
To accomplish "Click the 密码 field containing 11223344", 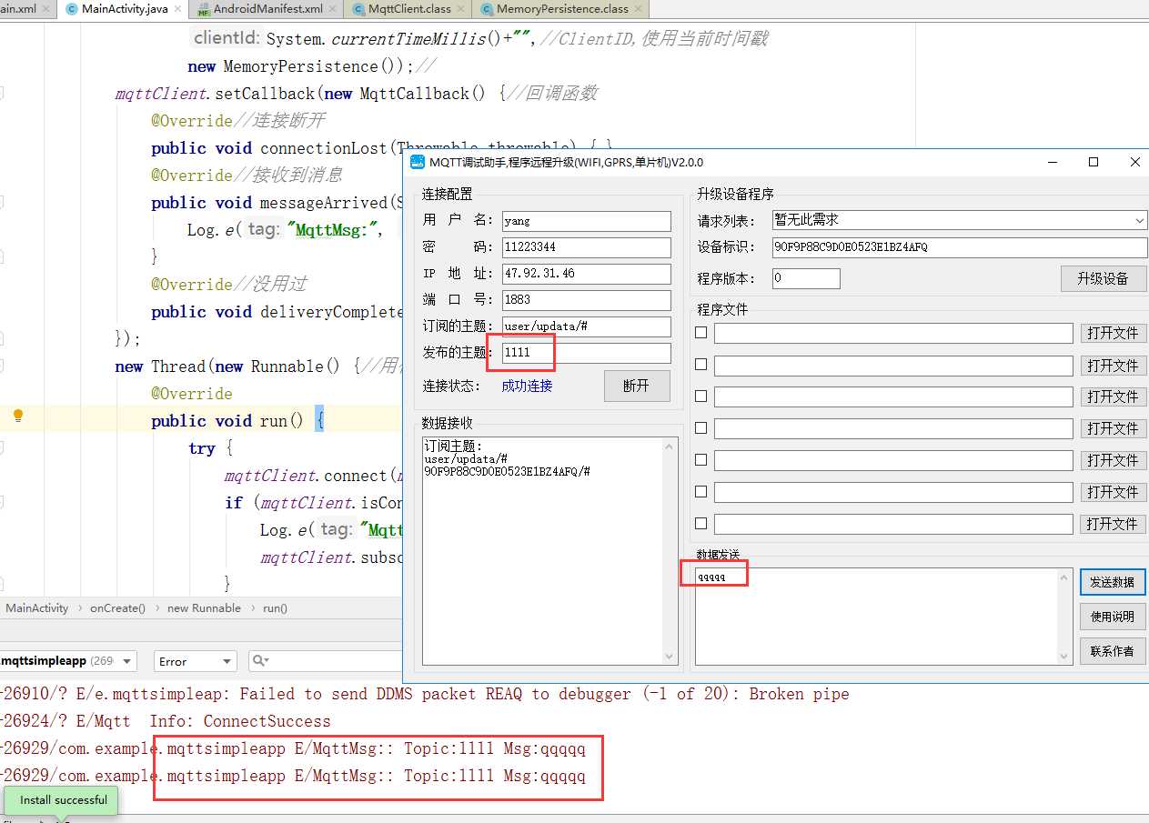I will pyautogui.click(x=586, y=247).
